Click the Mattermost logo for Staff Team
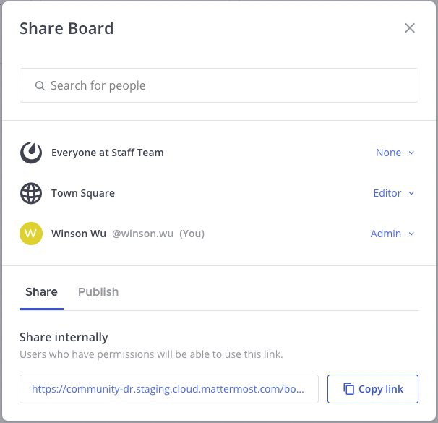The height and width of the screenshot is (423, 438). point(31,153)
